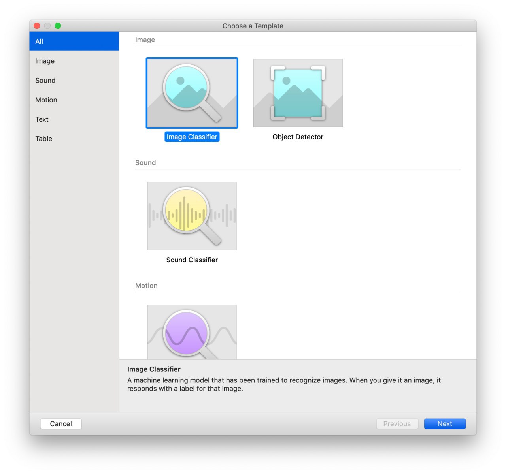Select the Object Detector template icon
Image resolution: width=506 pixels, height=474 pixels.
click(298, 93)
